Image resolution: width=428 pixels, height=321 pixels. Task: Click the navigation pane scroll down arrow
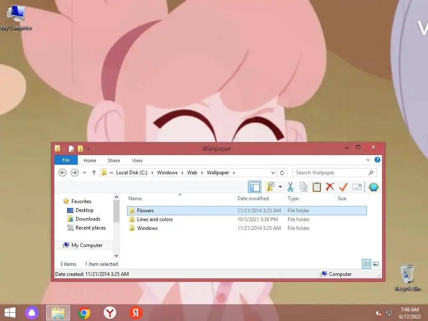[116, 255]
